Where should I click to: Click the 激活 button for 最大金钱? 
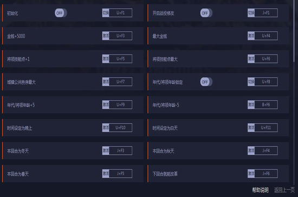(x=251, y=36)
